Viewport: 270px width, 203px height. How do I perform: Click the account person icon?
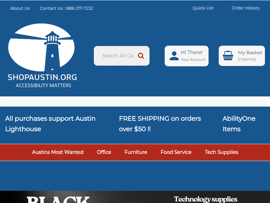point(173,55)
